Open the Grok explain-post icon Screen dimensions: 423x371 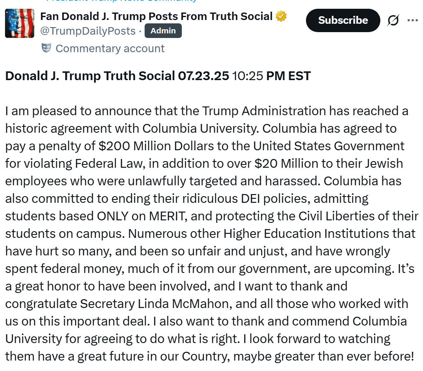[393, 20]
